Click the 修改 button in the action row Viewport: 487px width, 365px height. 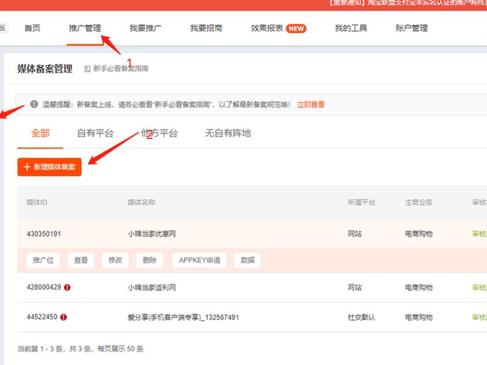click(115, 260)
